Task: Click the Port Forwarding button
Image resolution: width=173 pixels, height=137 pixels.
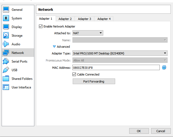Action: (x=94, y=81)
